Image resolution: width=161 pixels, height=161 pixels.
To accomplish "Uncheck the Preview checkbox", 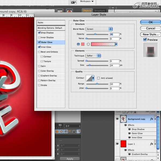I will (x=145, y=40).
